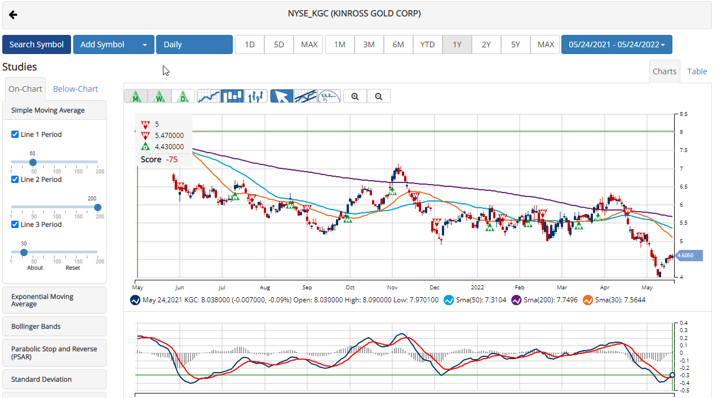Image resolution: width=713 pixels, height=398 pixels.
Task: Open the Charts tab
Action: pyautogui.click(x=665, y=71)
